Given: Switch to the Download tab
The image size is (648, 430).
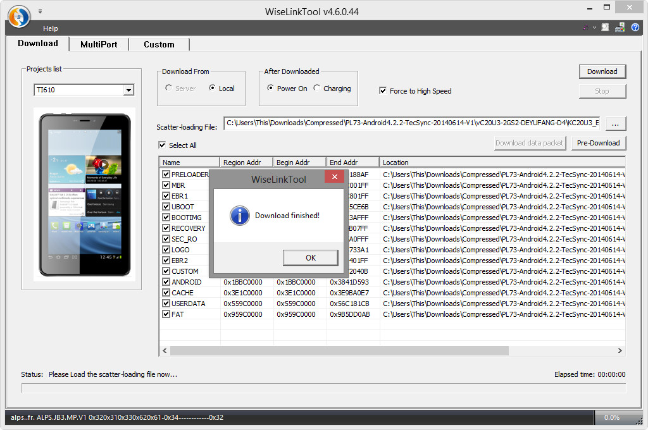Looking at the screenshot, I should tap(37, 44).
